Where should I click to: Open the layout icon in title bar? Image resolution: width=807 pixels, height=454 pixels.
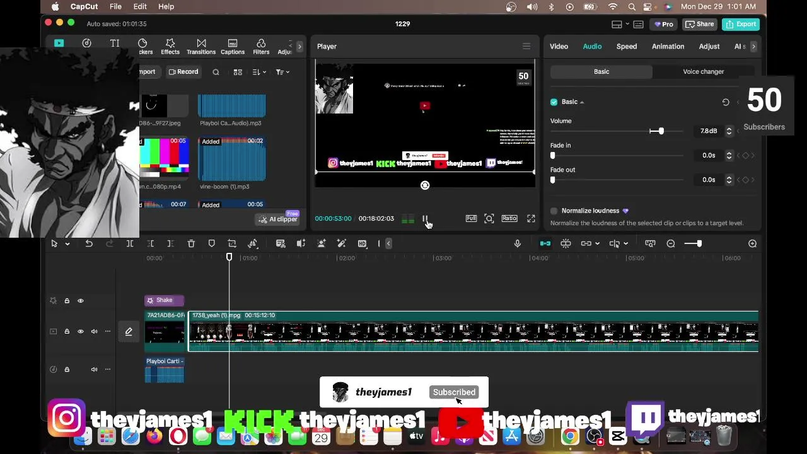(617, 24)
